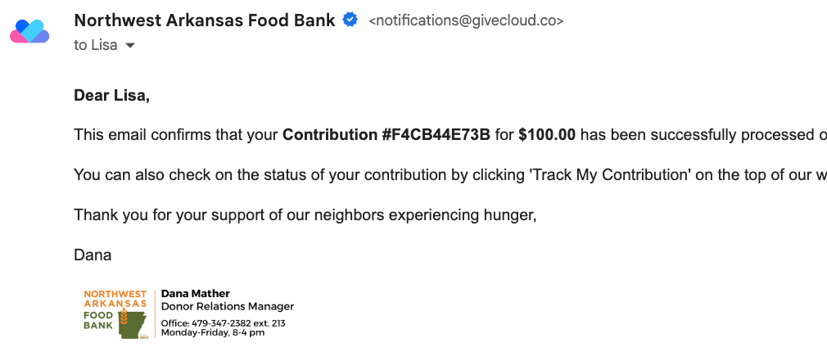The width and height of the screenshot is (827, 352).
Task: Click the 'Dana' sign-off text
Action: [x=93, y=255]
